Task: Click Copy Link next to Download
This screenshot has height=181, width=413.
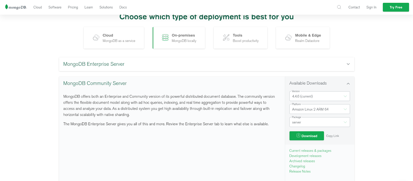Action: tap(332, 136)
